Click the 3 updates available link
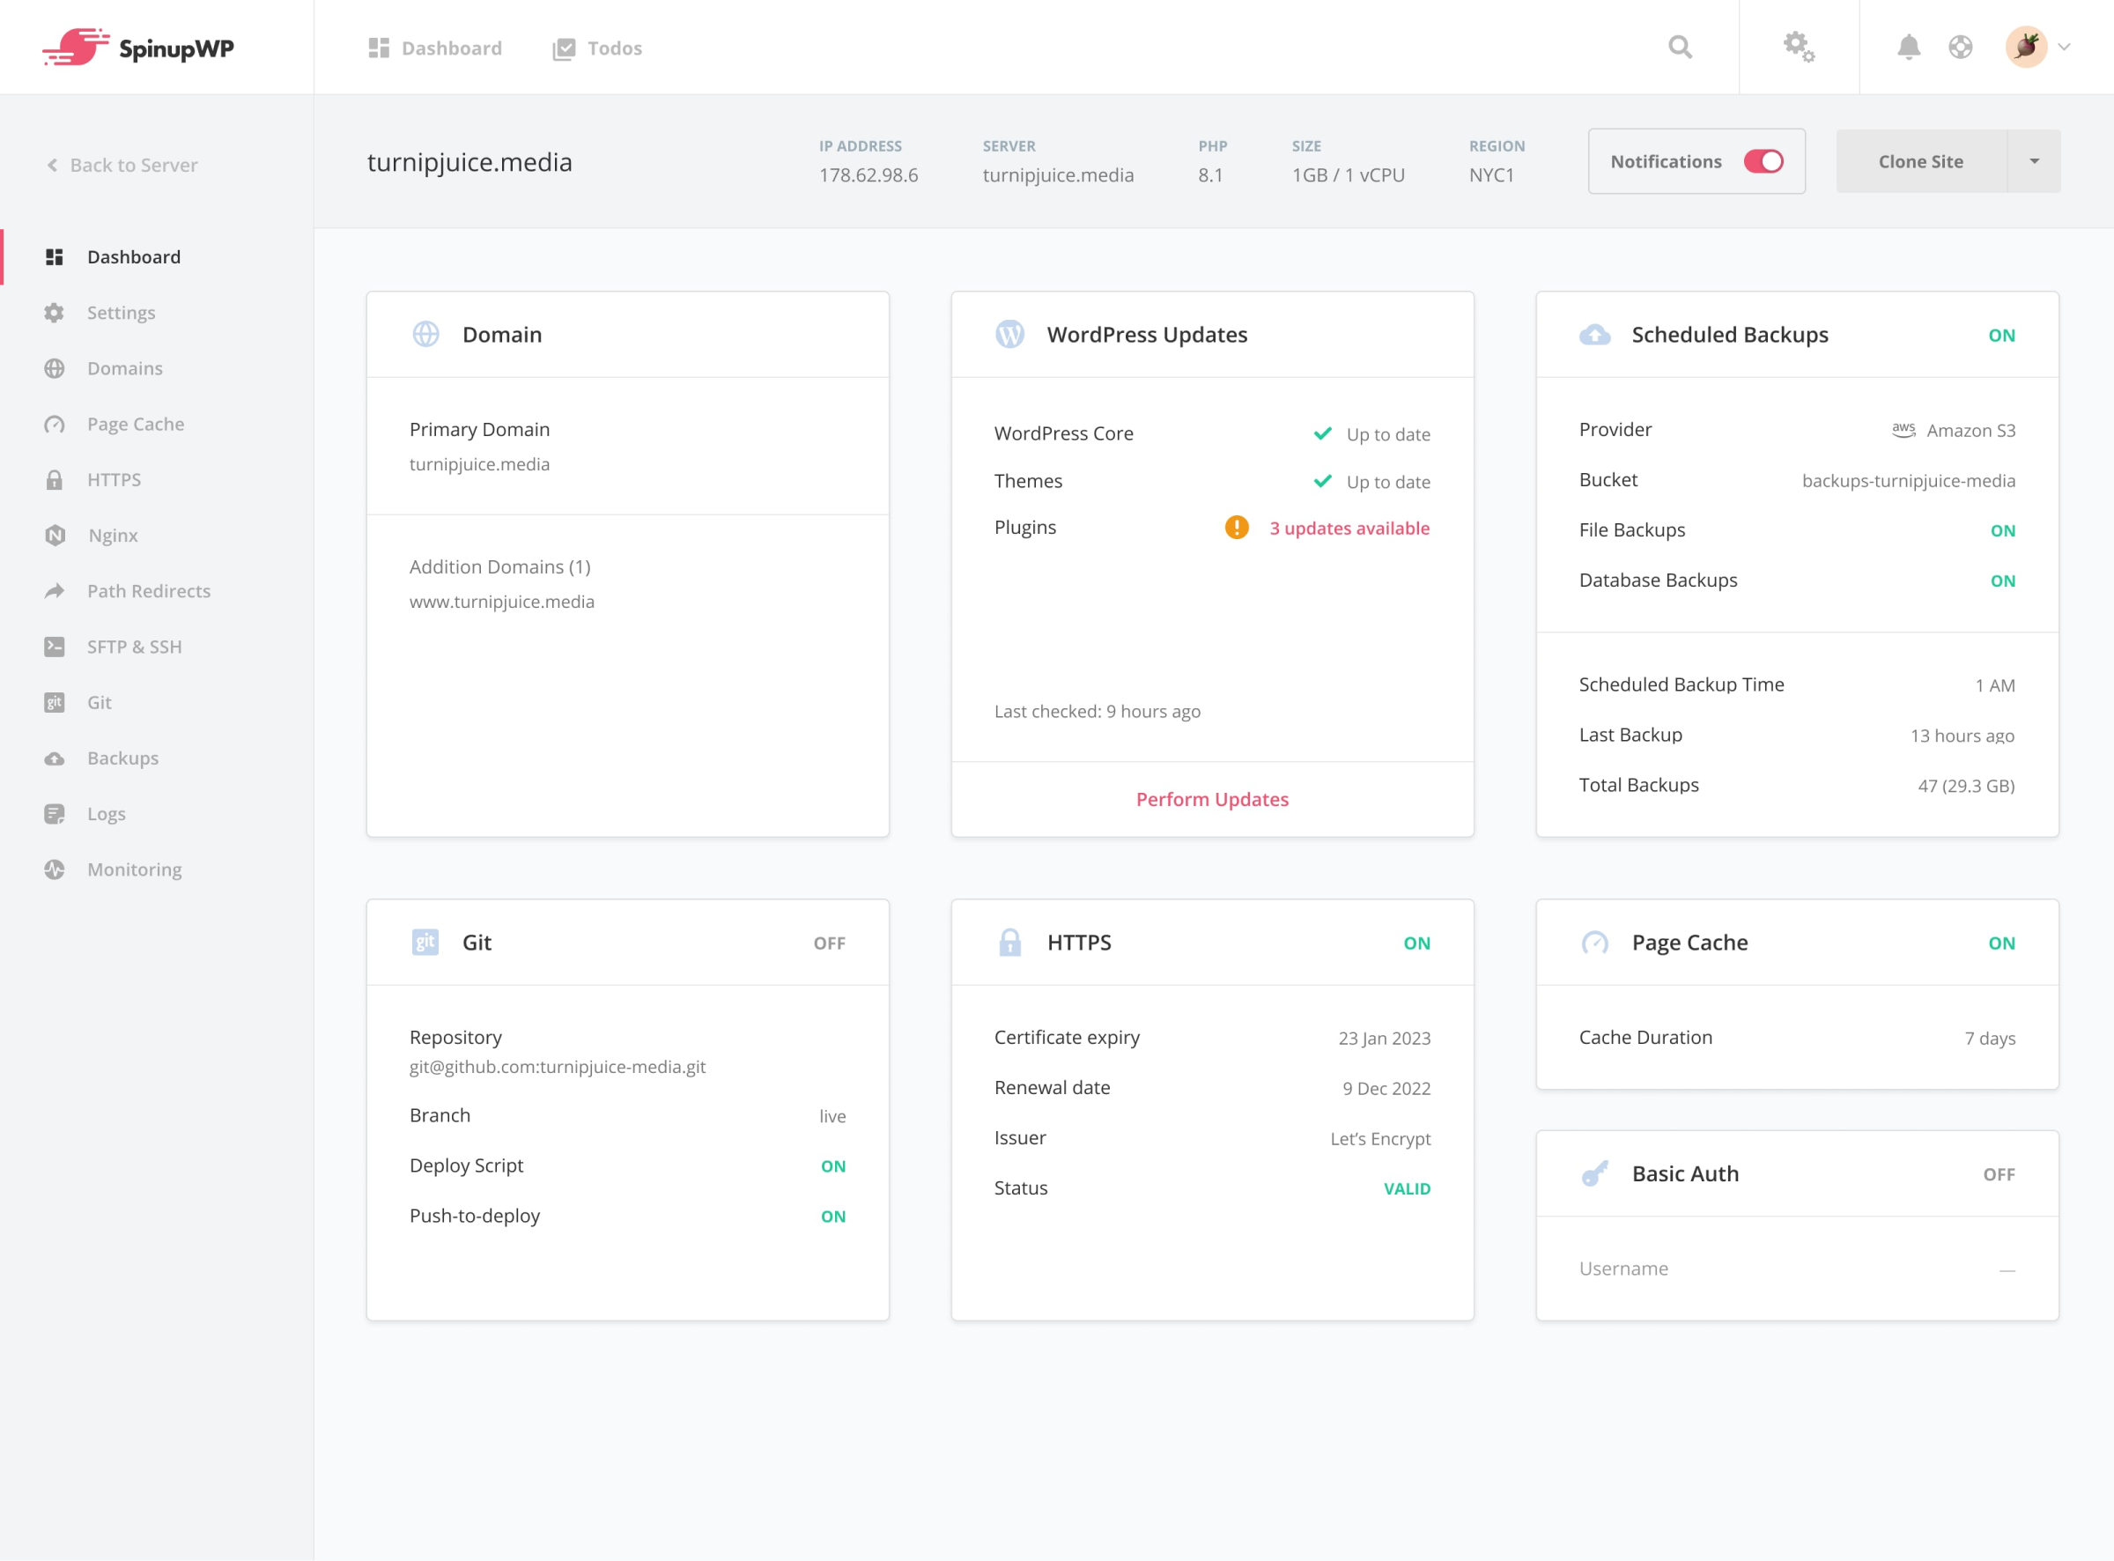Image resolution: width=2114 pixels, height=1561 pixels. 1349,528
